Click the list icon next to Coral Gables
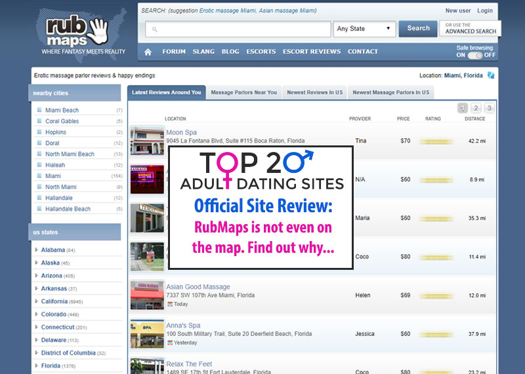This screenshot has height=374, width=525. [39, 121]
